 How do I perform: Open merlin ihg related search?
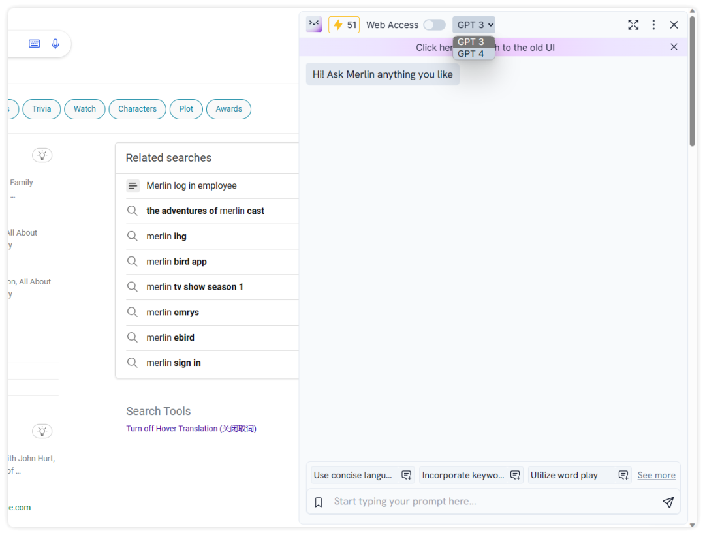coord(166,236)
